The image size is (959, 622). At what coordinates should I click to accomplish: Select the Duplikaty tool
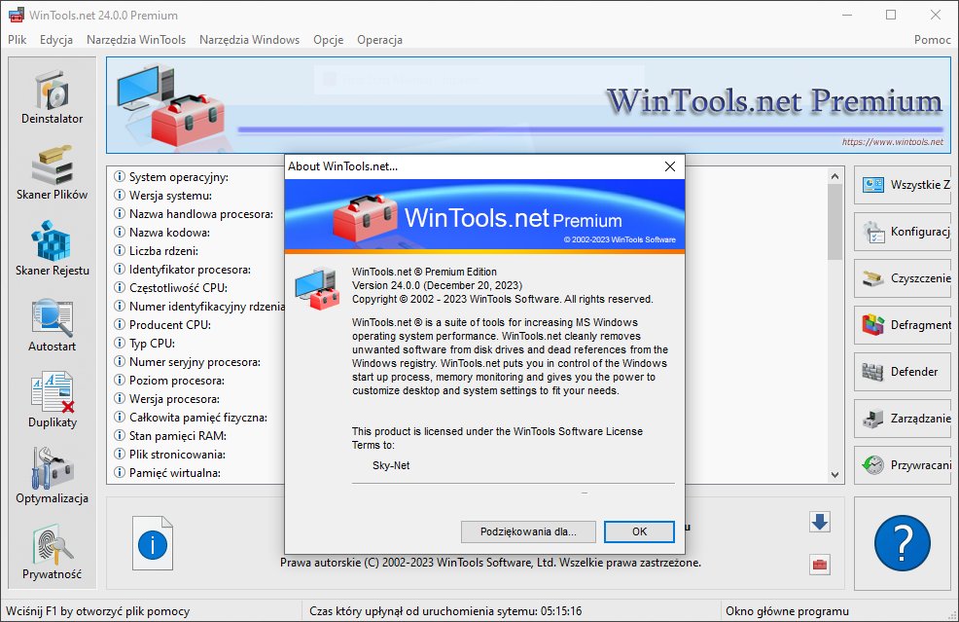[52, 400]
